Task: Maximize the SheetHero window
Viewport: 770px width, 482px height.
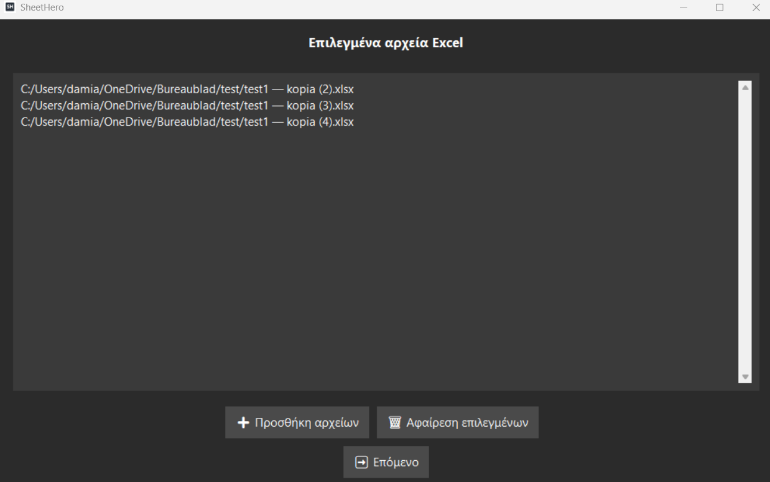Action: click(x=720, y=8)
